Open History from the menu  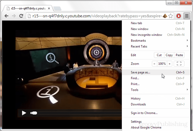(156, 98)
